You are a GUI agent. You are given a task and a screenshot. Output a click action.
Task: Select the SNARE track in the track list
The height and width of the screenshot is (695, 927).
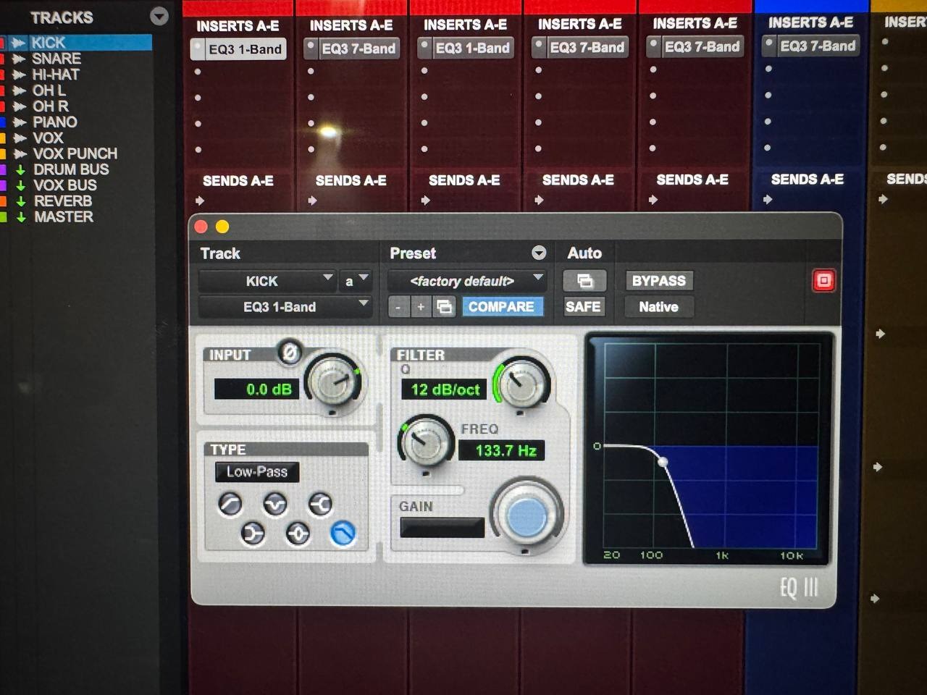coord(56,59)
